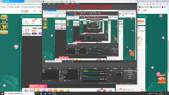The height and width of the screenshot is (95, 169).
Task: Lock the 视频捕获设备 source
Action: (81, 72)
